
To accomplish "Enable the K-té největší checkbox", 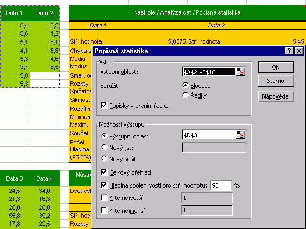I will [x=104, y=198].
